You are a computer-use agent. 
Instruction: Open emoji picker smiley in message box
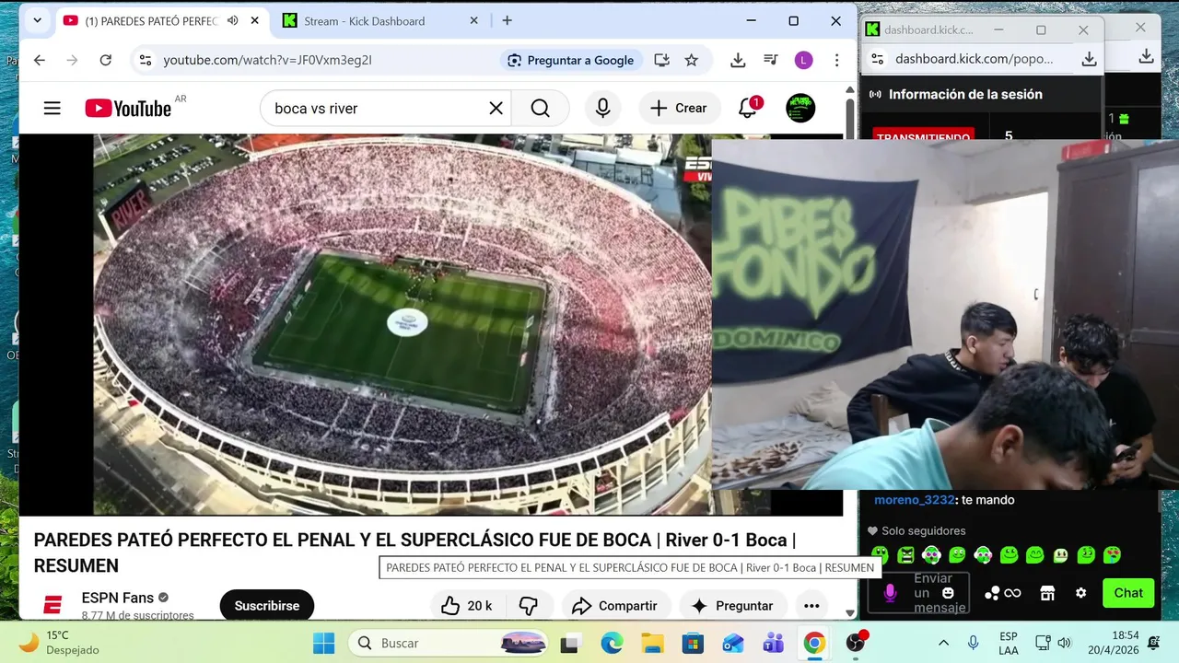tap(948, 593)
